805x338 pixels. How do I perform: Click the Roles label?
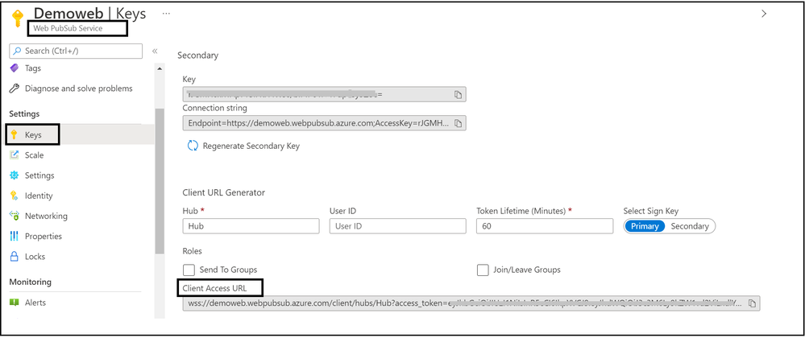click(x=192, y=251)
